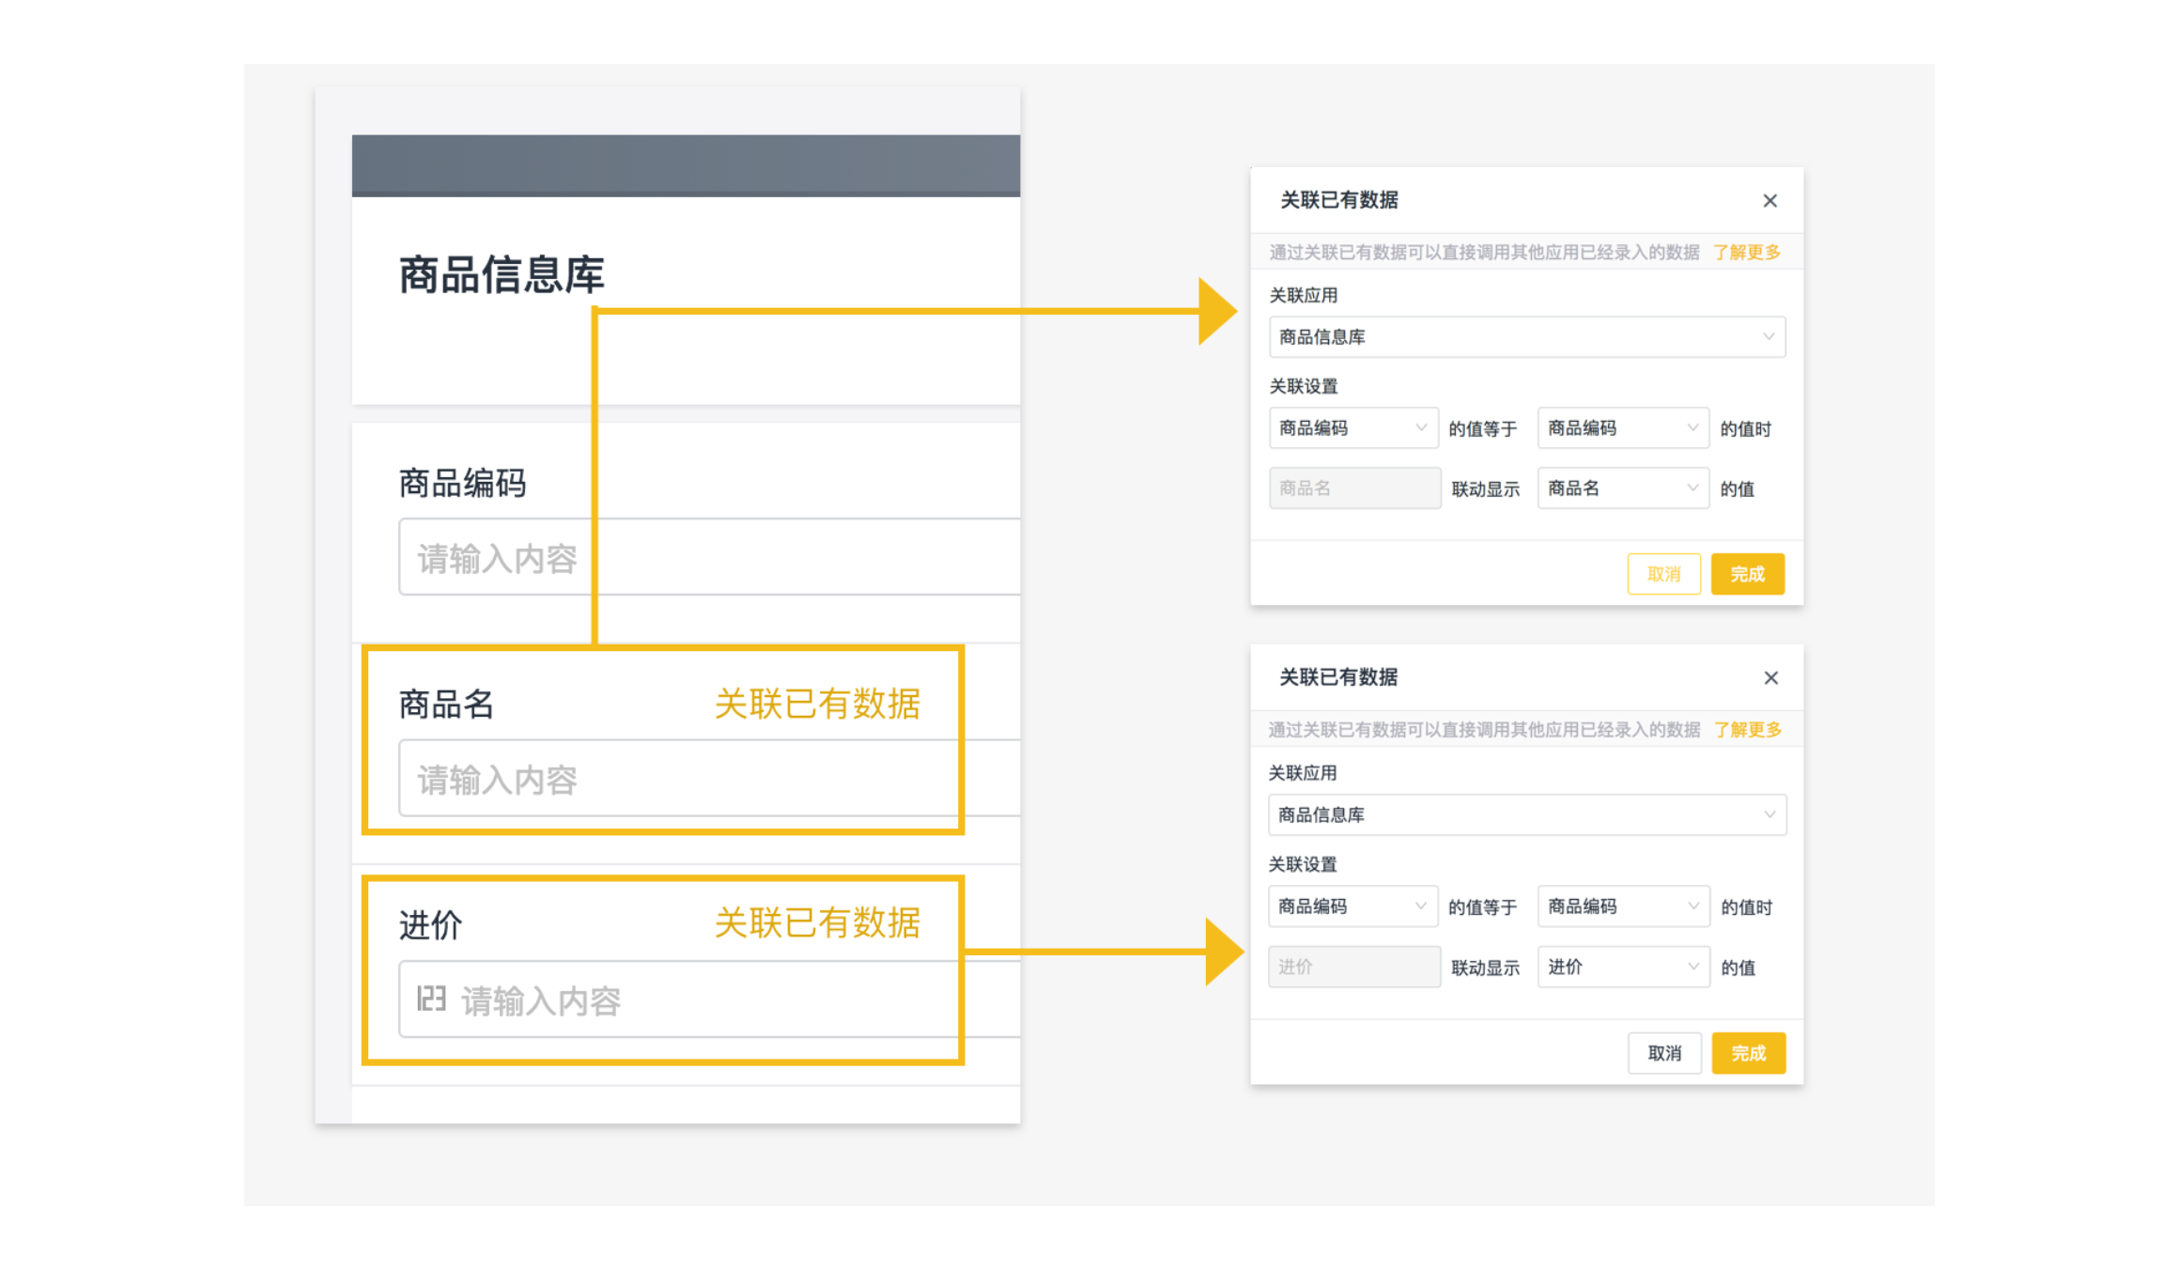Open 商品名 linked-display dropdown in upper dialog

coord(1623,488)
